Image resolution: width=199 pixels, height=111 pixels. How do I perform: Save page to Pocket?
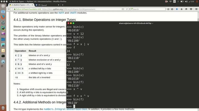[x=191, y=9]
